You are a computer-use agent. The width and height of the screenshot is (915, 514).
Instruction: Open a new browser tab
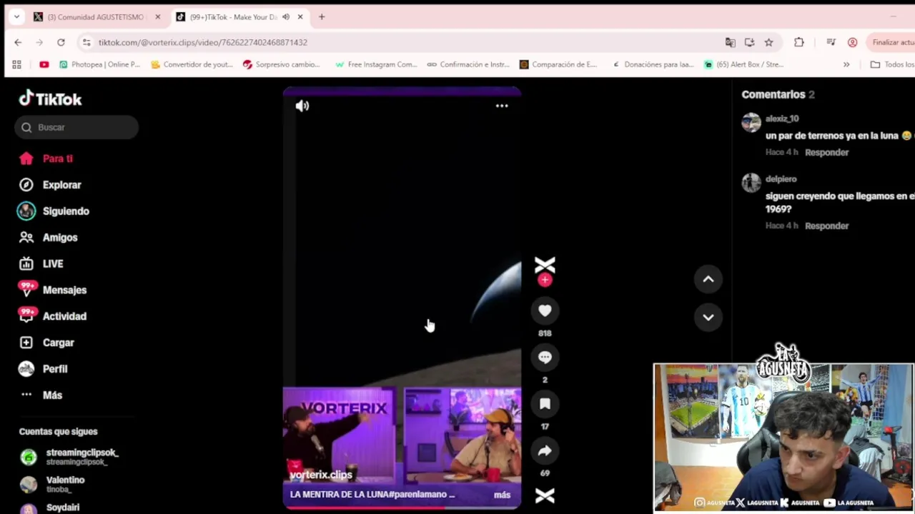click(x=322, y=17)
